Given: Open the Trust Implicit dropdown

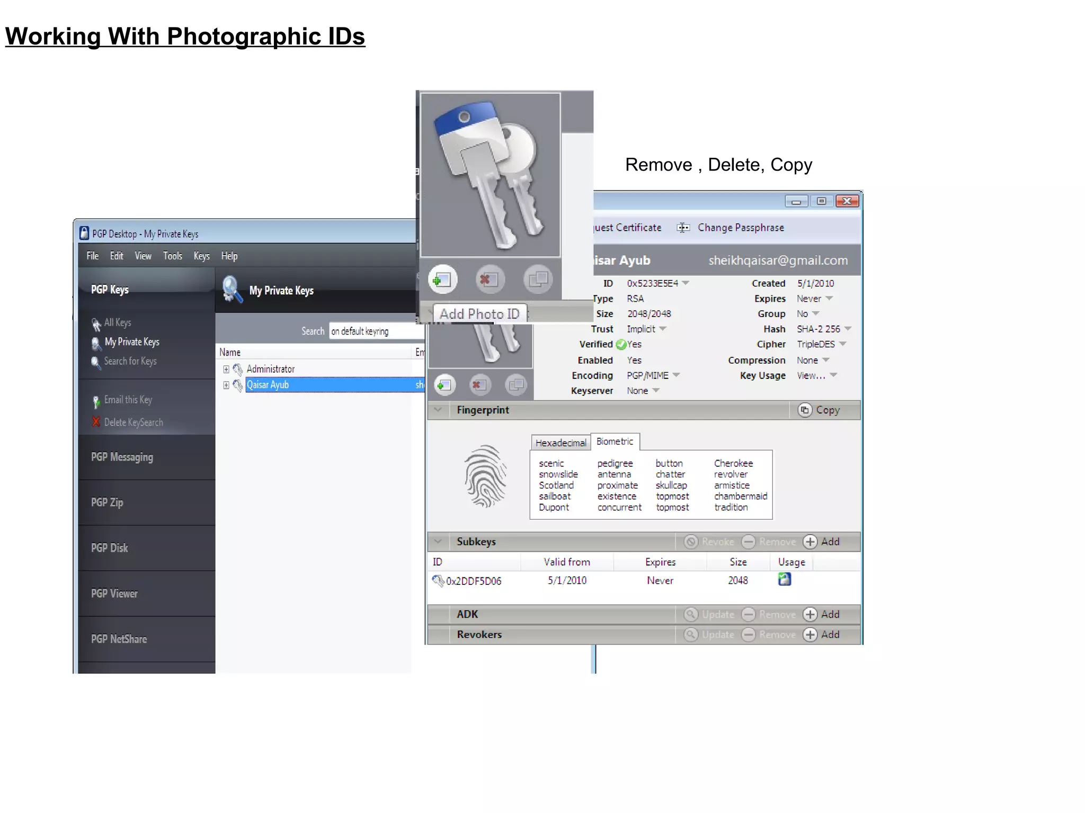Looking at the screenshot, I should coord(663,329).
